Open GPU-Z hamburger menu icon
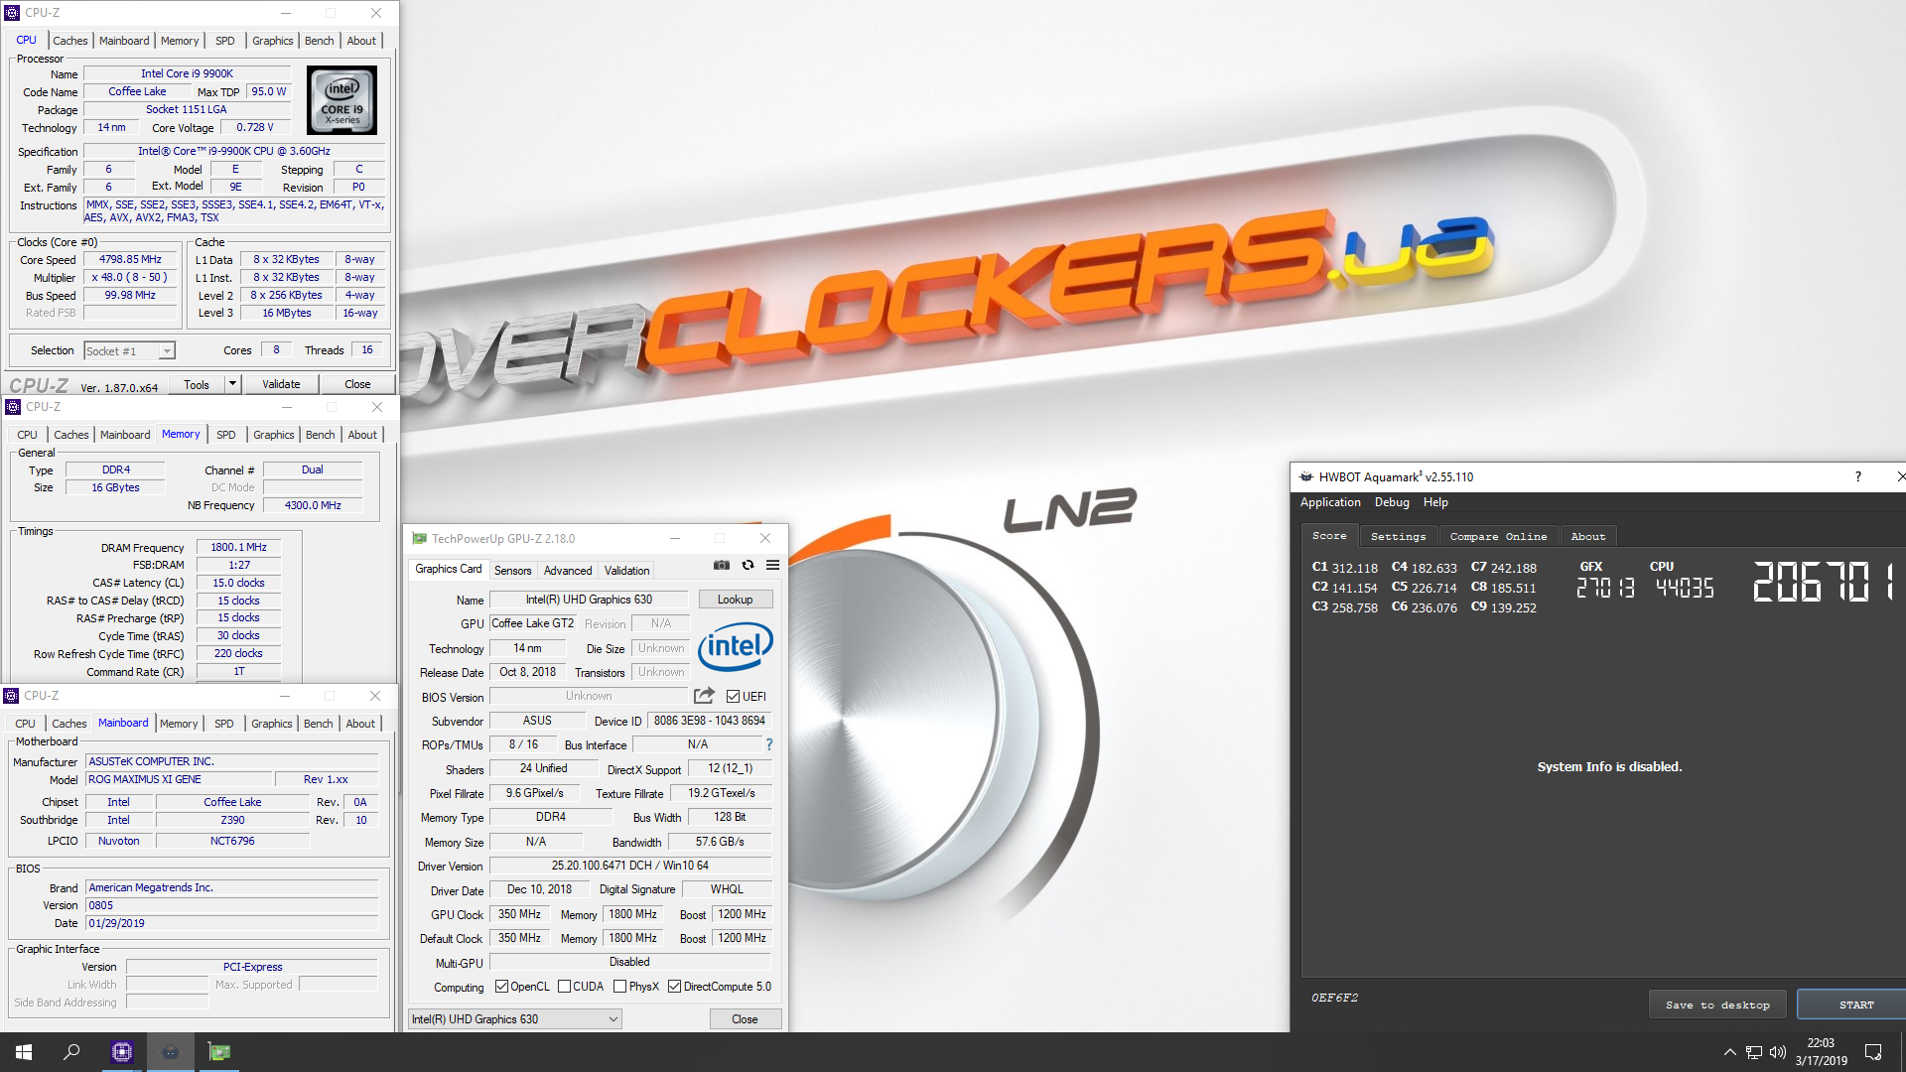1906x1072 pixels. pyautogui.click(x=772, y=566)
